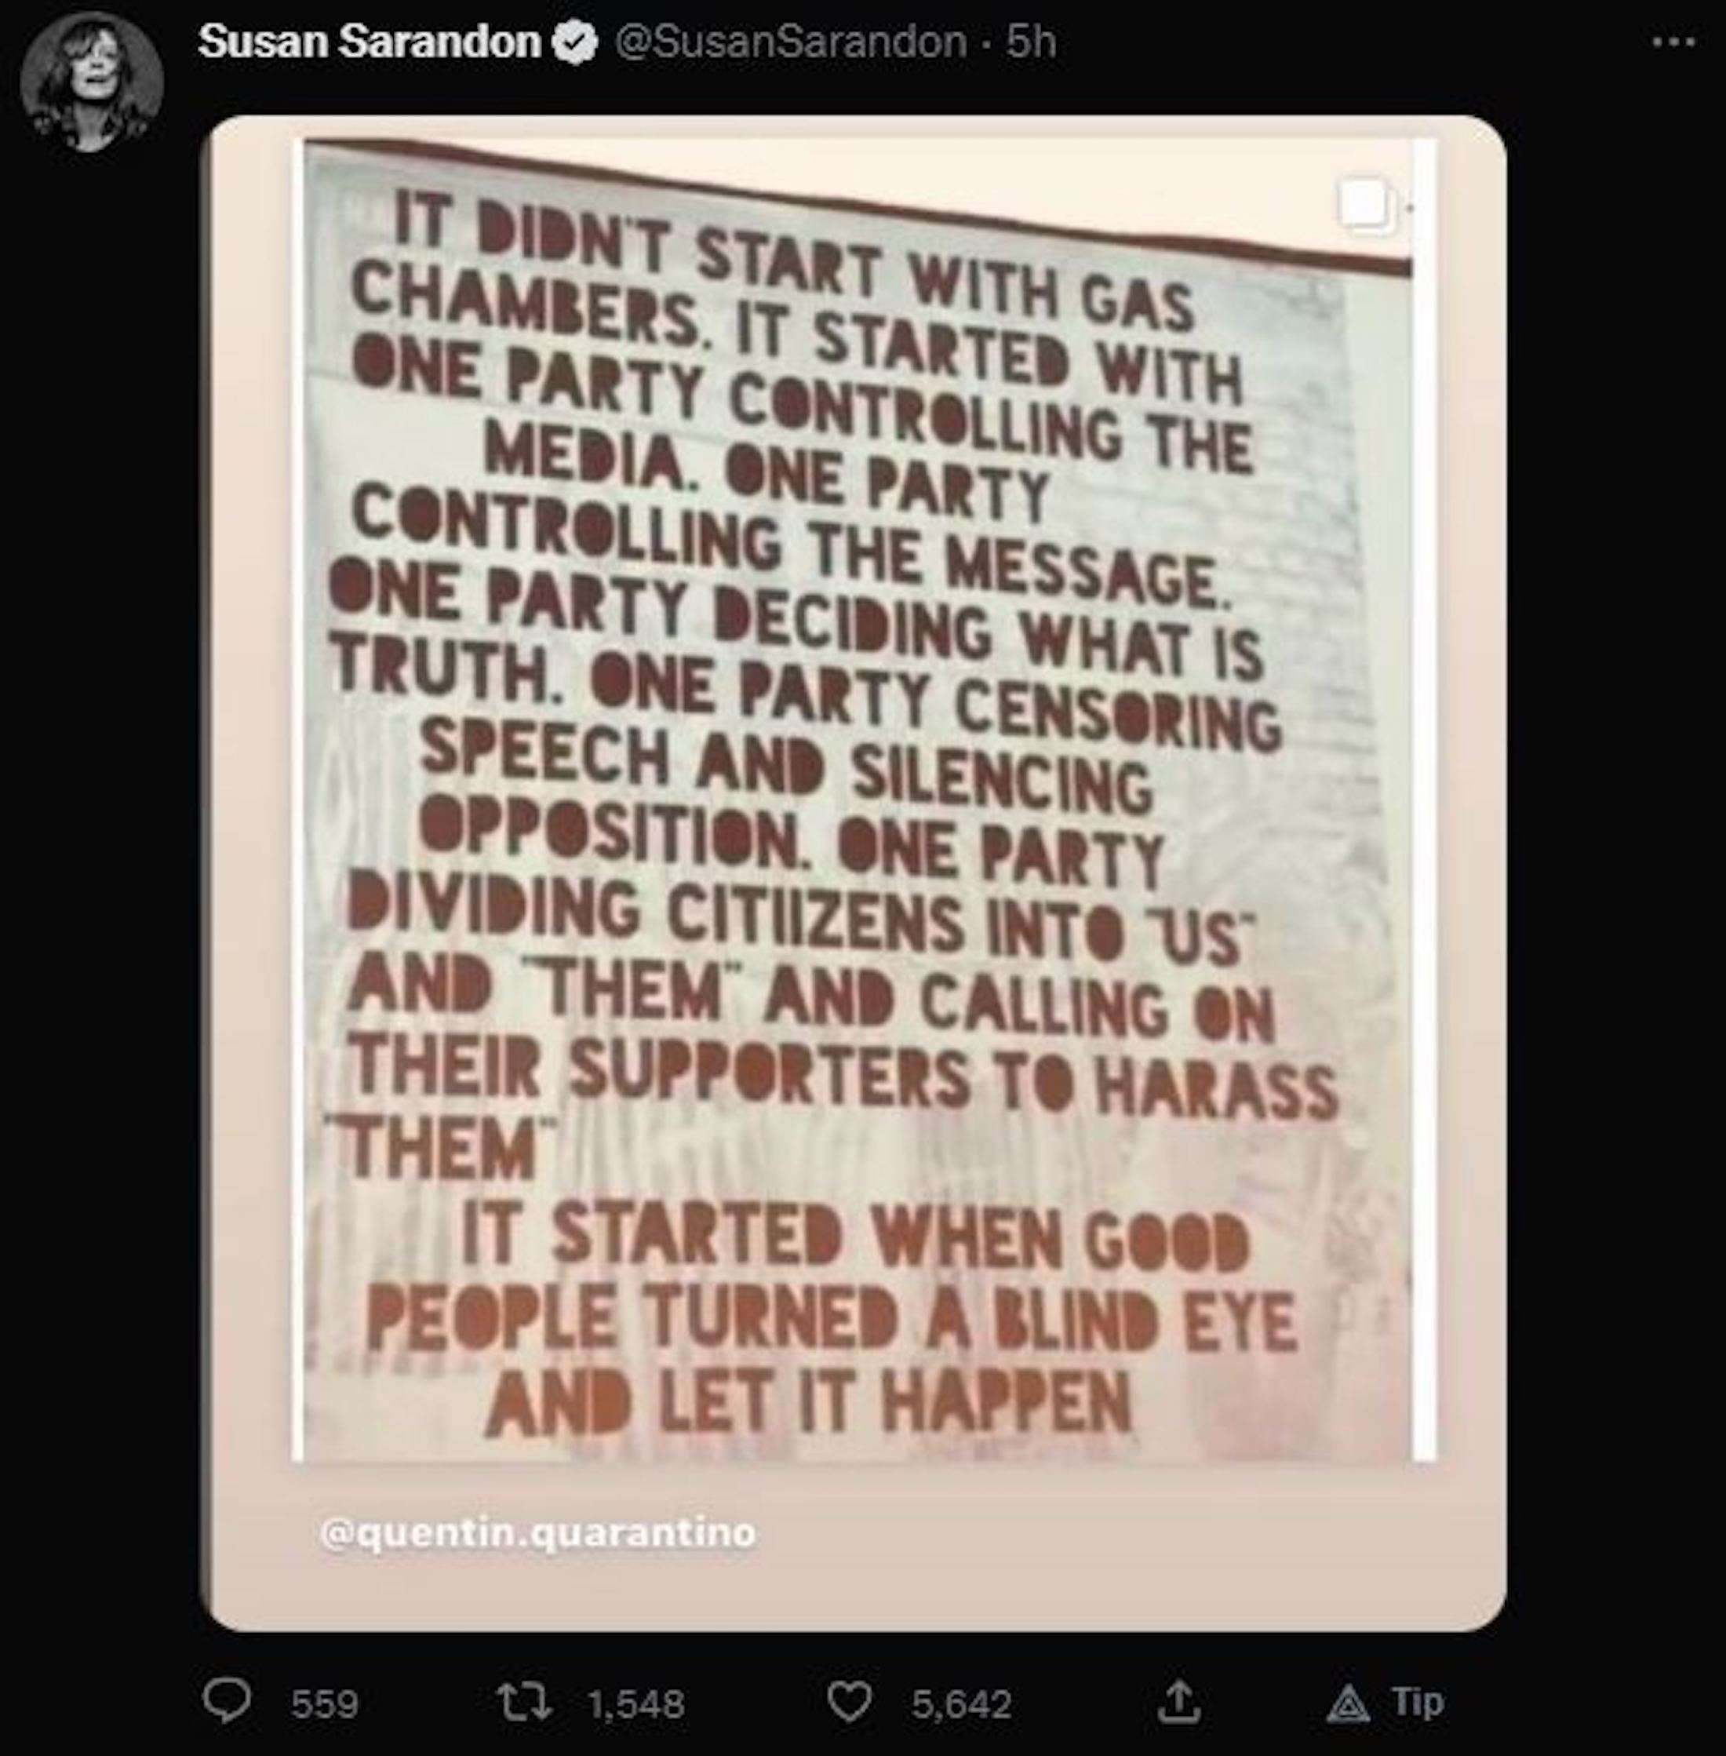Viewport: 1726px width, 1756px height.
Task: Click the reply speech bubble icon
Action: 225,1701
